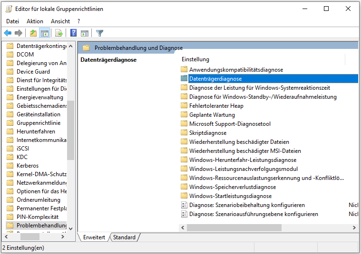The image size is (361, 254).
Task: Select Wiederherstellung beschädigter MSI-Dateien entry
Action: click(245, 151)
